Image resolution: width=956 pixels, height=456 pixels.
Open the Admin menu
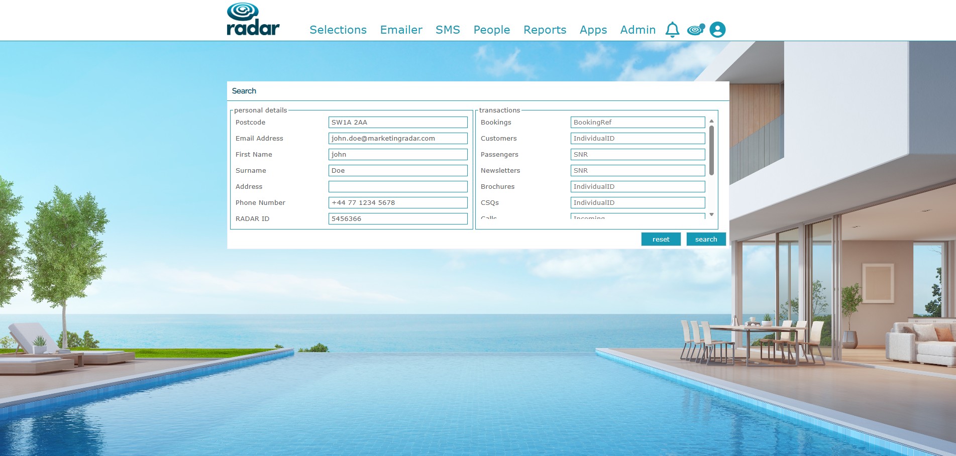click(638, 30)
